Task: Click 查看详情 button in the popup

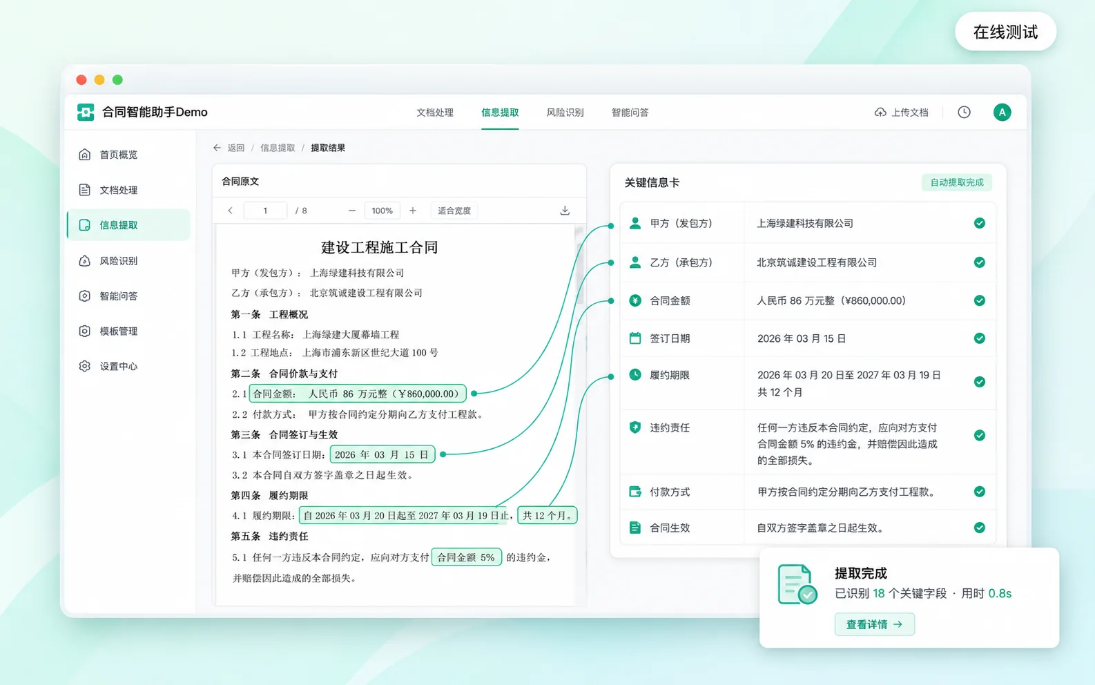Action: click(874, 624)
